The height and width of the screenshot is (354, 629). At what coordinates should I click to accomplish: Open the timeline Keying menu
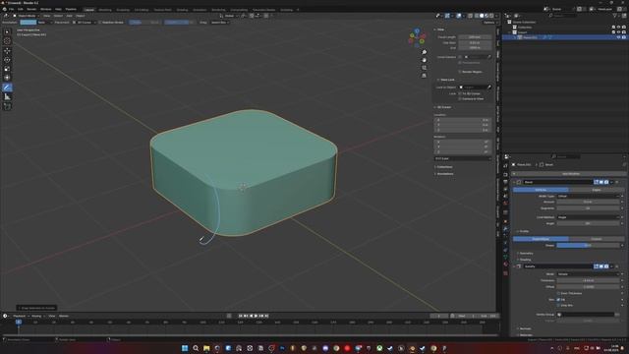click(x=36, y=316)
